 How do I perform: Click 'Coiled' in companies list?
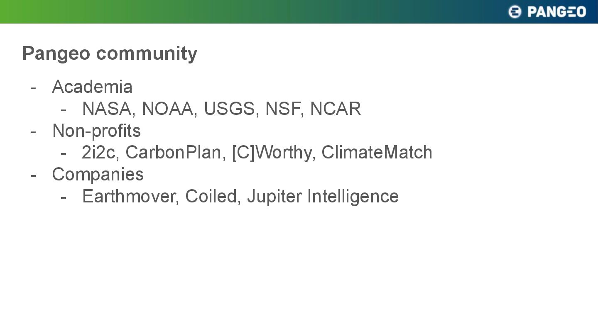[211, 196]
